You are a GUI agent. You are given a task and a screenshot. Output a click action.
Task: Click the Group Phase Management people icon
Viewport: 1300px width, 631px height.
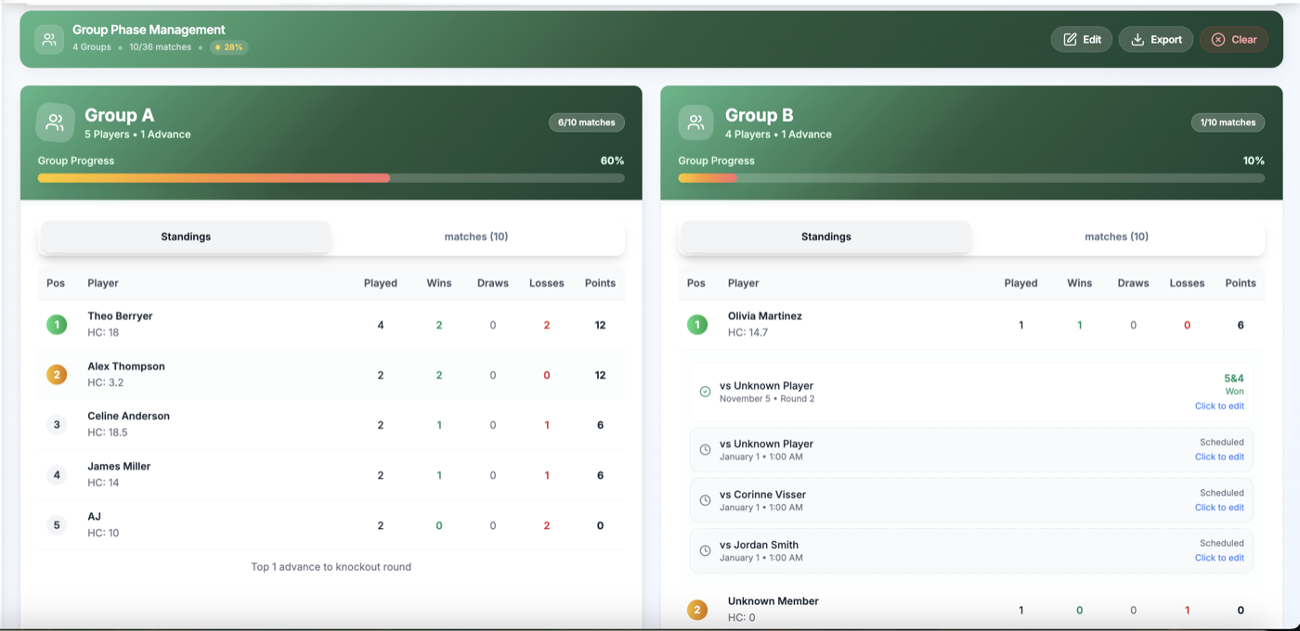coord(49,39)
